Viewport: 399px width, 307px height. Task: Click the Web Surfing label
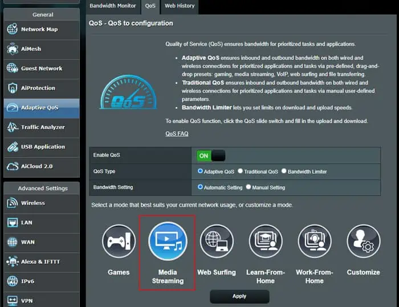point(217,272)
